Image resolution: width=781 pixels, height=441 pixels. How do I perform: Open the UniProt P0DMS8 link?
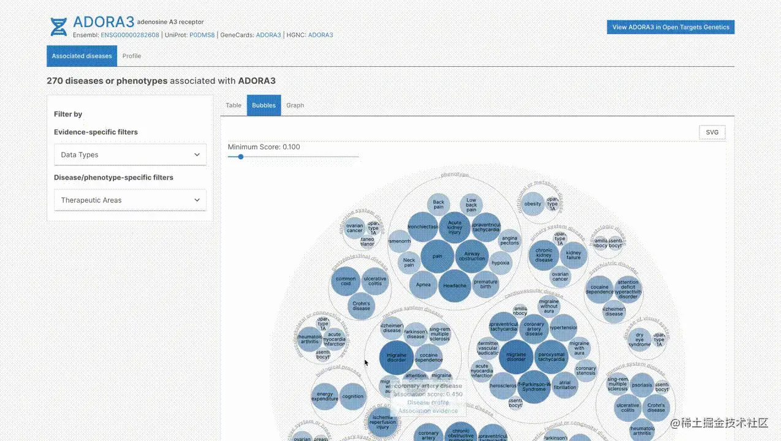click(x=202, y=35)
